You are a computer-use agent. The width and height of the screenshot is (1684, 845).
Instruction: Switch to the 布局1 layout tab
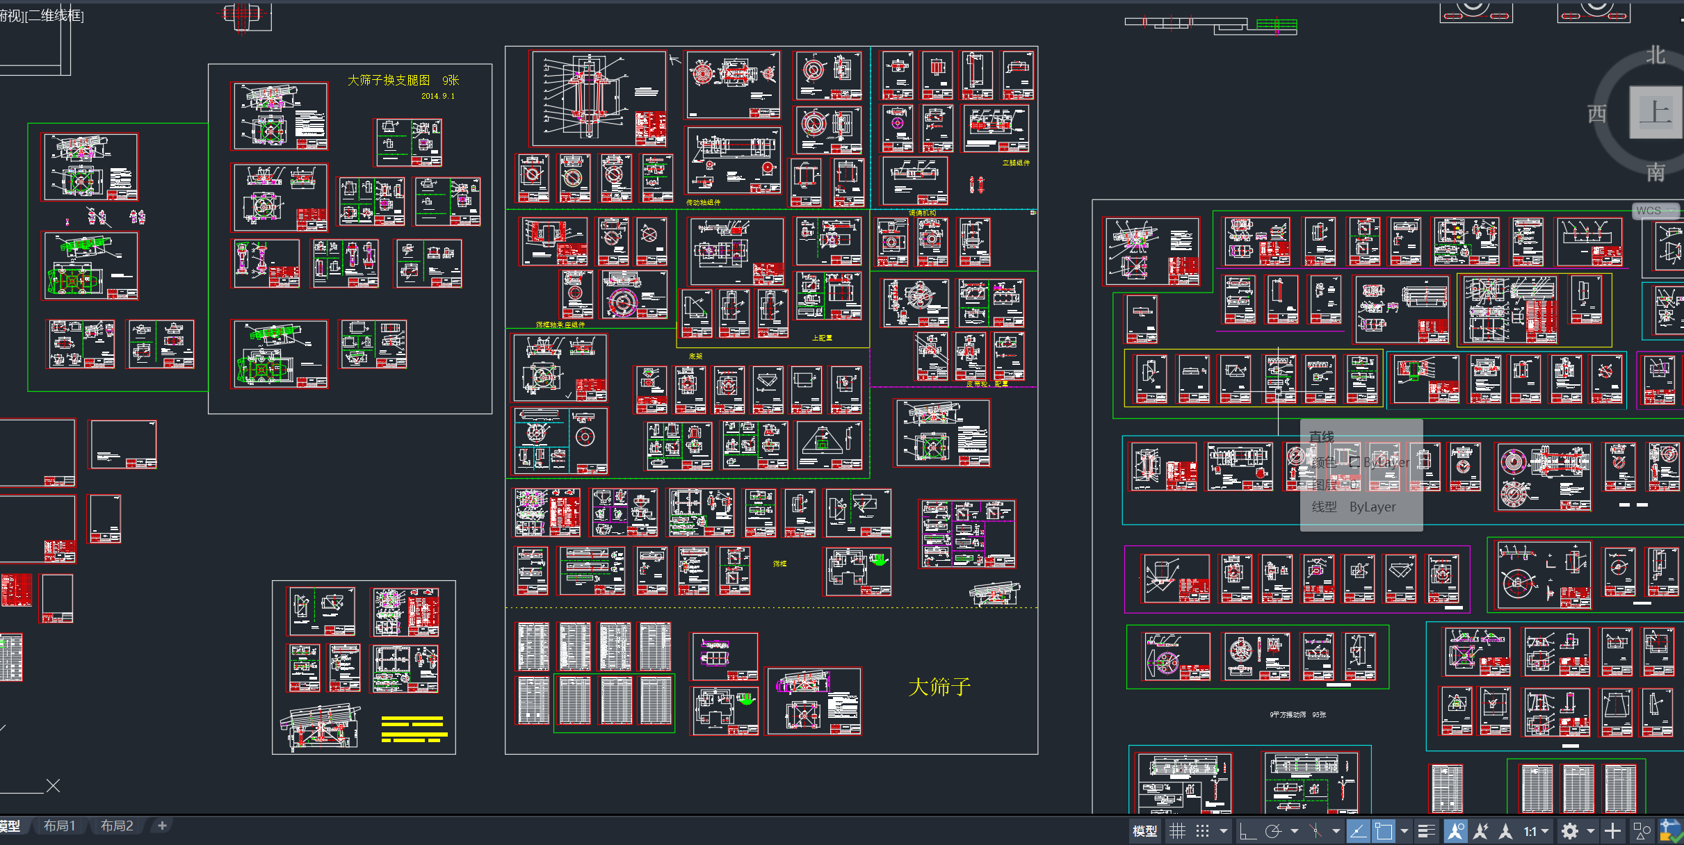coord(59,826)
